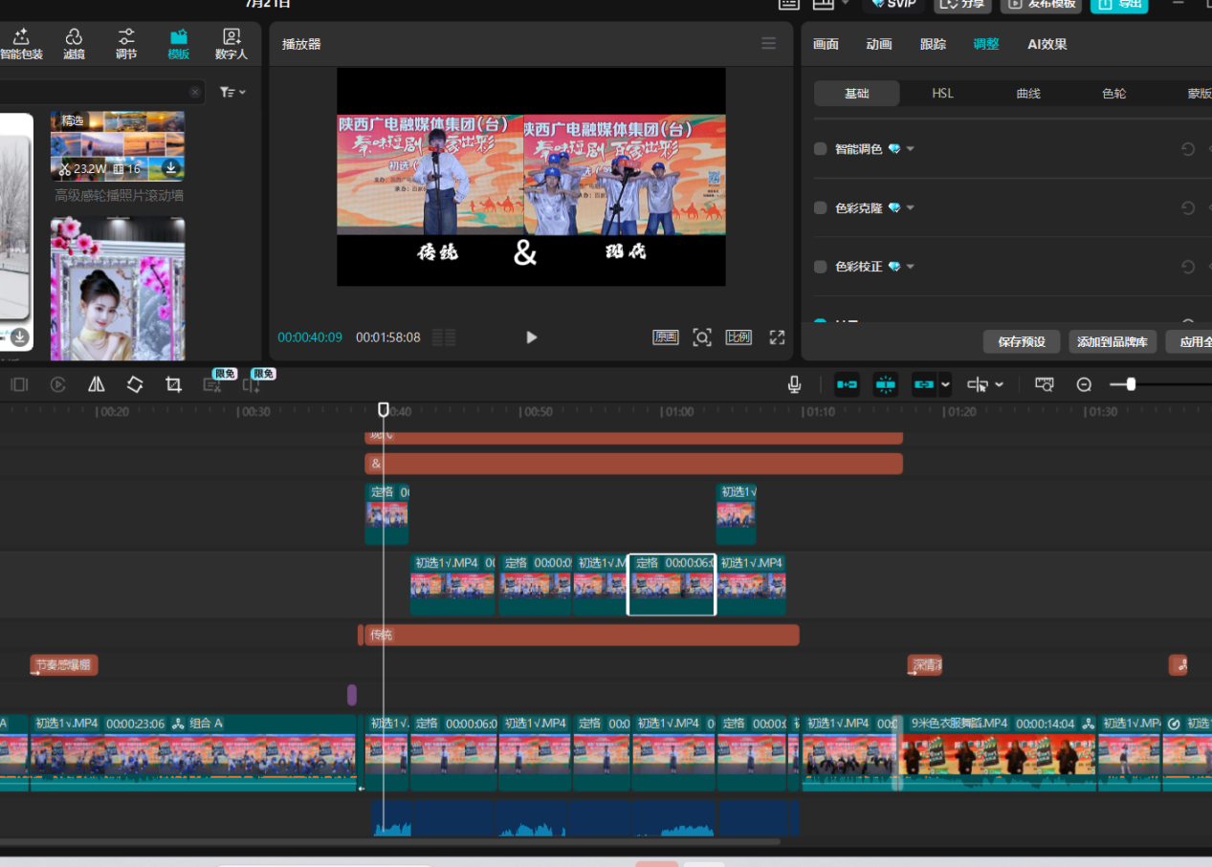Start recording with the microphone icon
This screenshot has width=1212, height=867.
(x=794, y=384)
